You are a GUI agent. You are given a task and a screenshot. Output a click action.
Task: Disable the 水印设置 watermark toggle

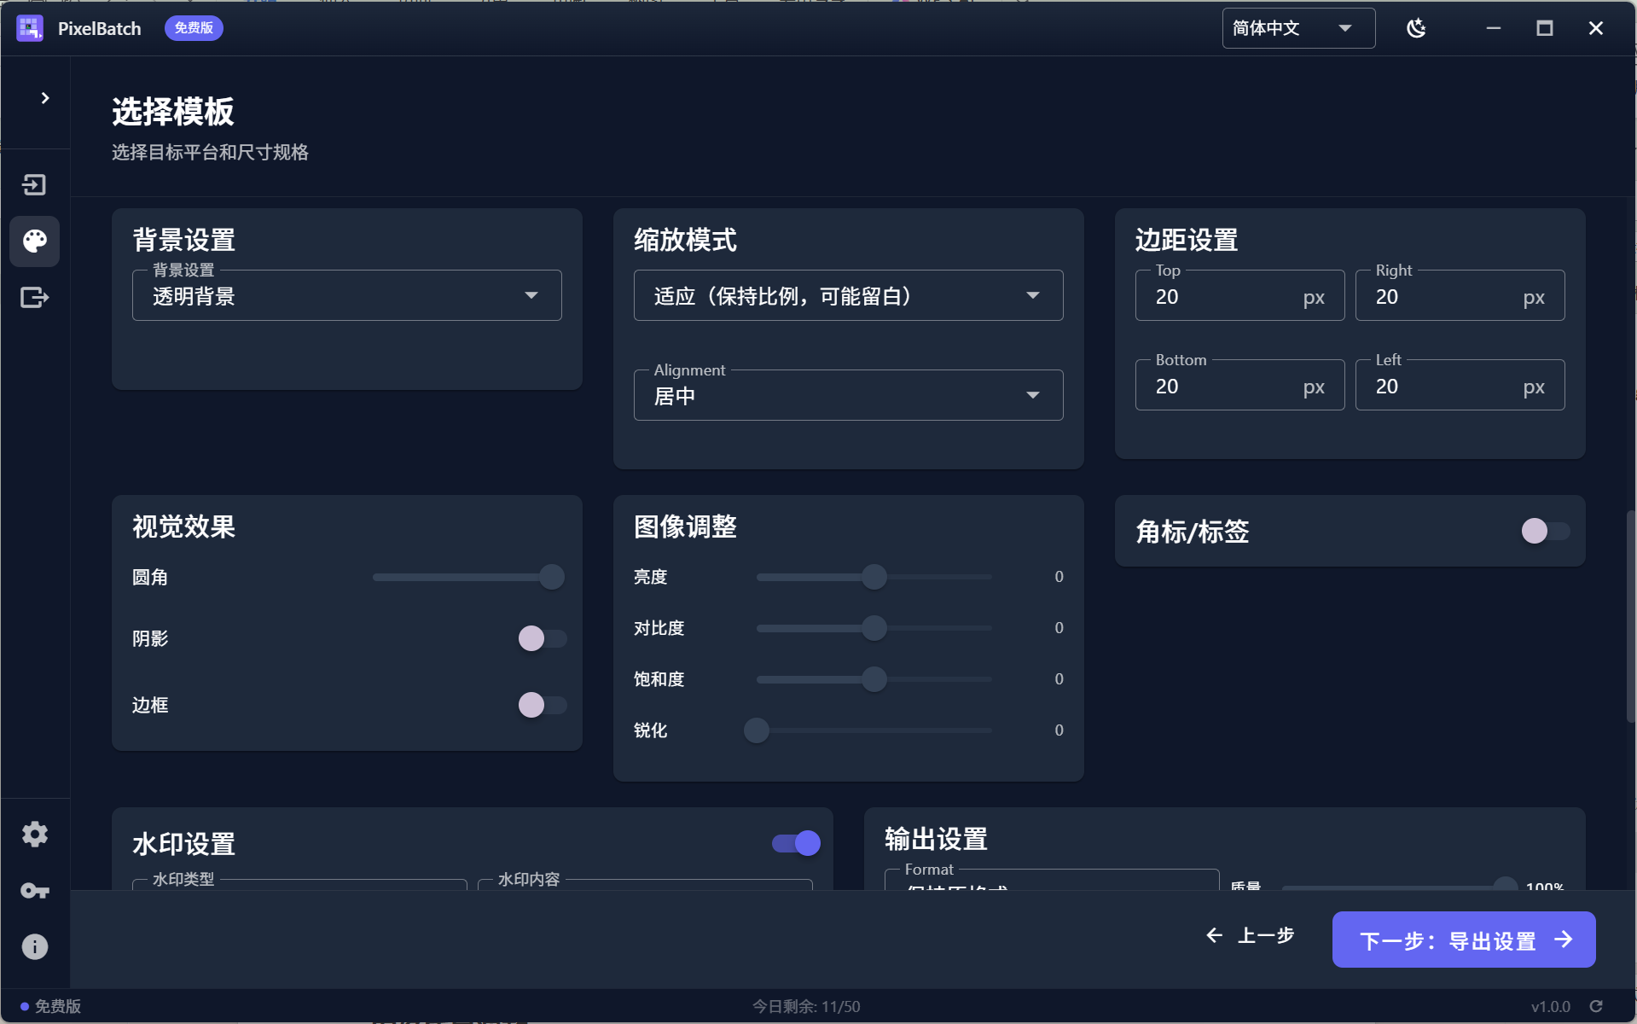click(796, 843)
